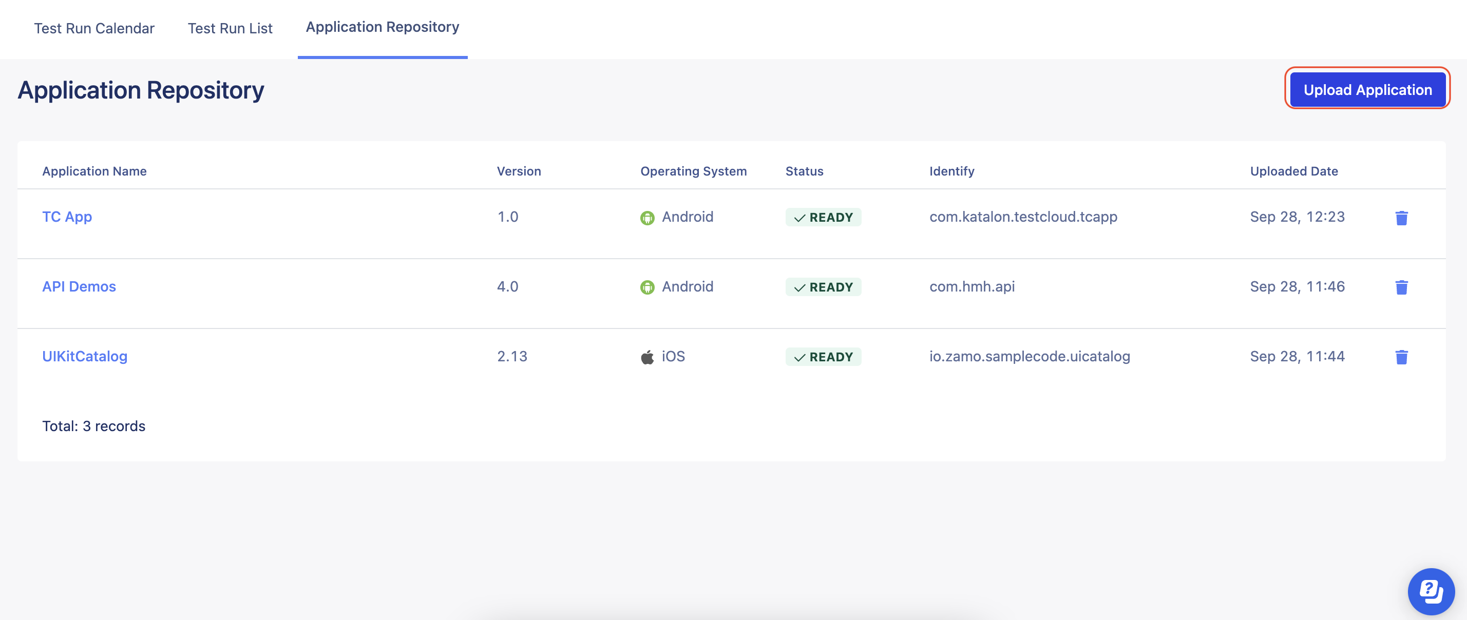Delete the TC App entry via its trash icon
This screenshot has height=620, width=1467.
[1401, 218]
